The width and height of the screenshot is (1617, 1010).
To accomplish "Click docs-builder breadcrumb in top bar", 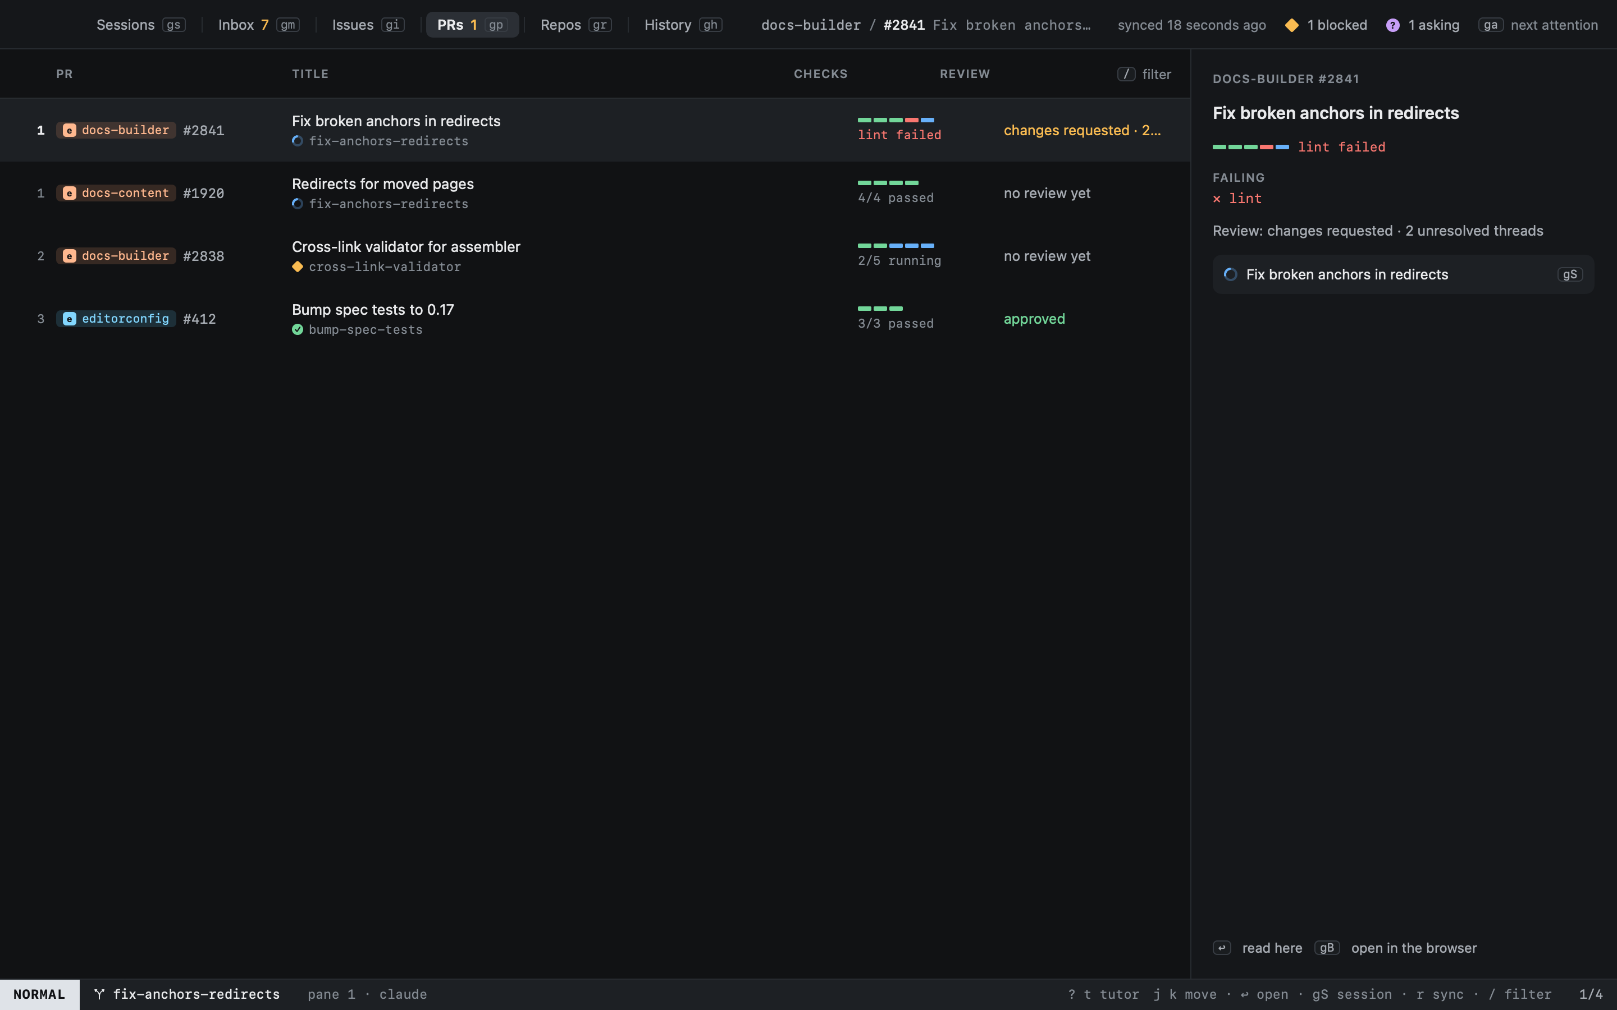I will (x=811, y=25).
